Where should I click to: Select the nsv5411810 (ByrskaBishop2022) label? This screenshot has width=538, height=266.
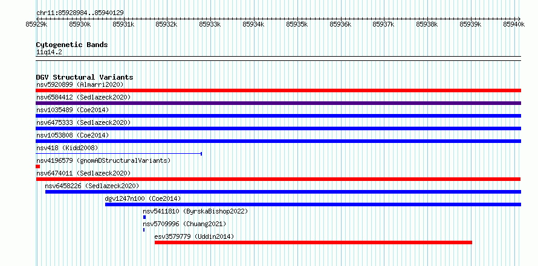click(195, 211)
